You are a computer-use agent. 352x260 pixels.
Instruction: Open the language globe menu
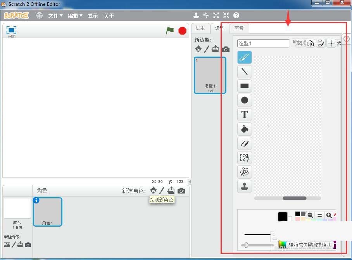[40, 15]
